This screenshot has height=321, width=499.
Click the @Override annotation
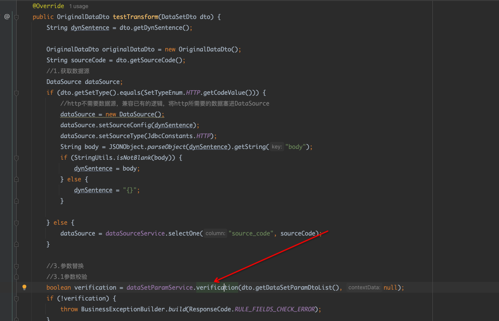tap(48, 6)
